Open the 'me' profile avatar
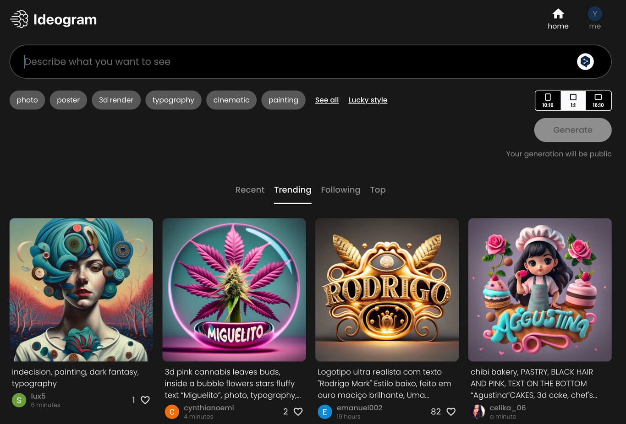626x424 pixels. click(594, 14)
